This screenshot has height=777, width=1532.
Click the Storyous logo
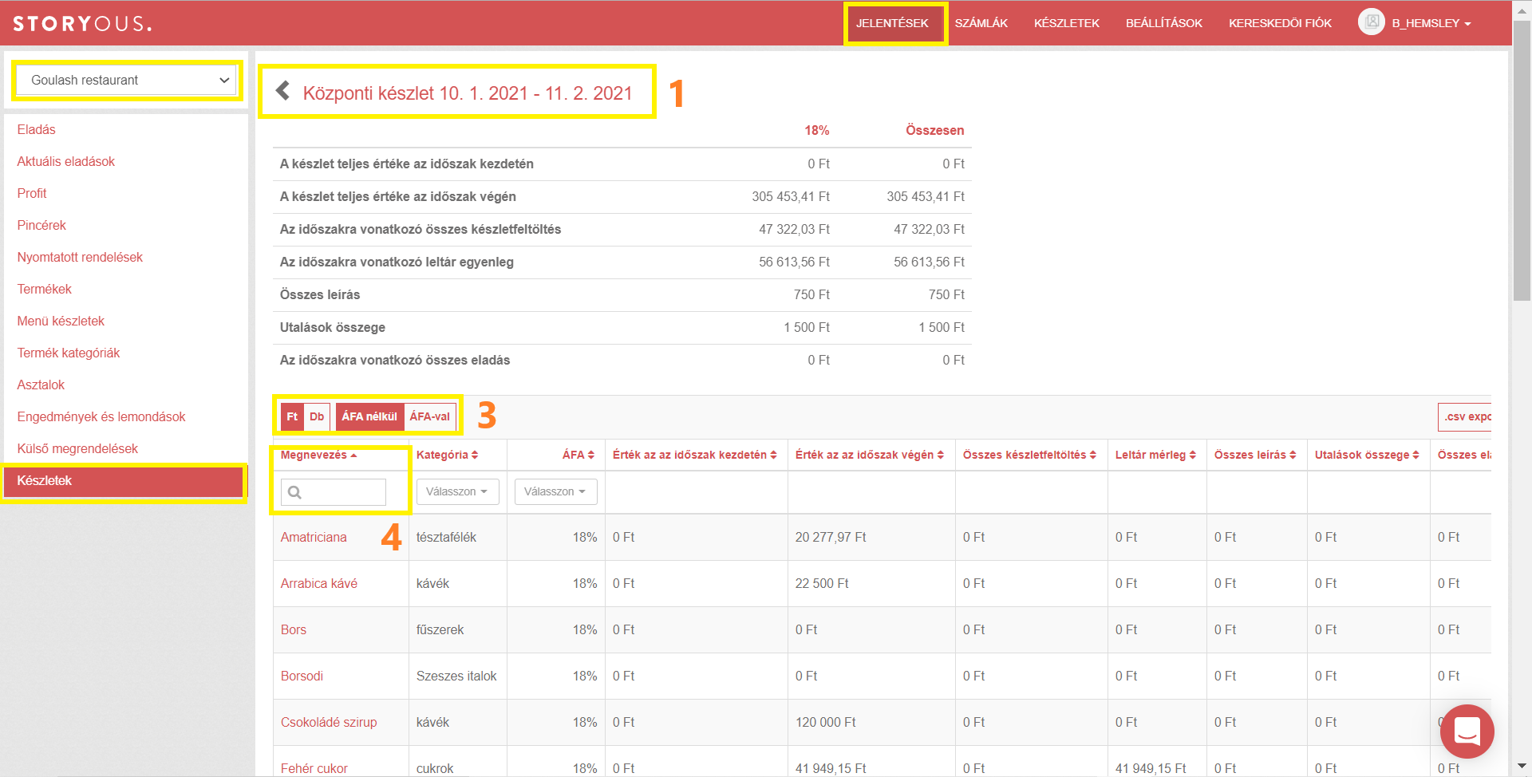click(82, 23)
